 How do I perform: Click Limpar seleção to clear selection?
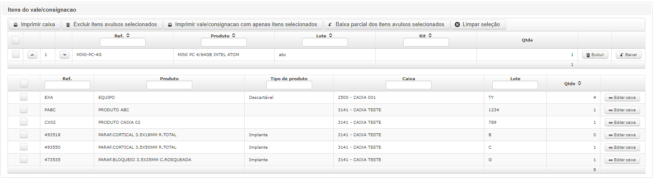pos(478,25)
